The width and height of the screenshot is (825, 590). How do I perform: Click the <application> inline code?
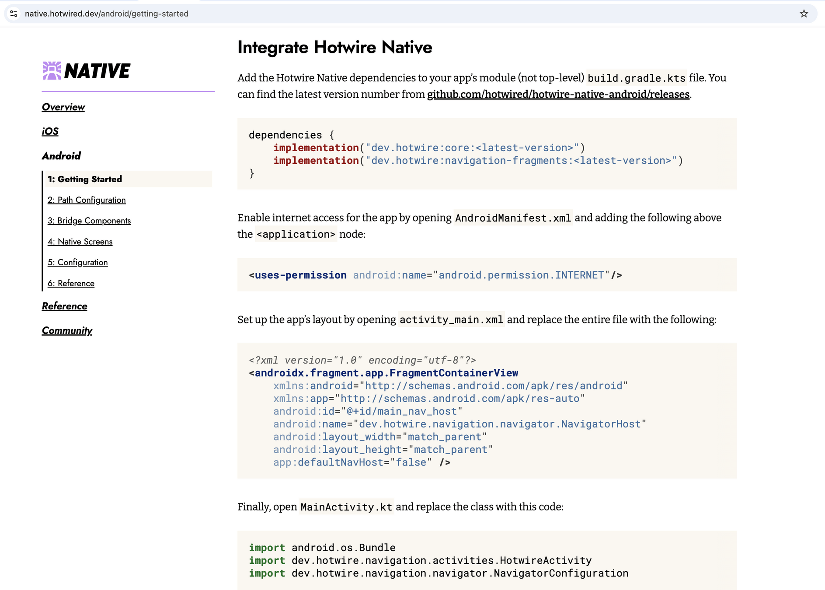[296, 234]
